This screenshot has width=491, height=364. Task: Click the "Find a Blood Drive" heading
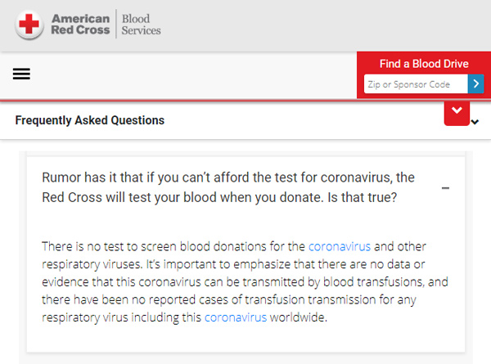tap(424, 64)
